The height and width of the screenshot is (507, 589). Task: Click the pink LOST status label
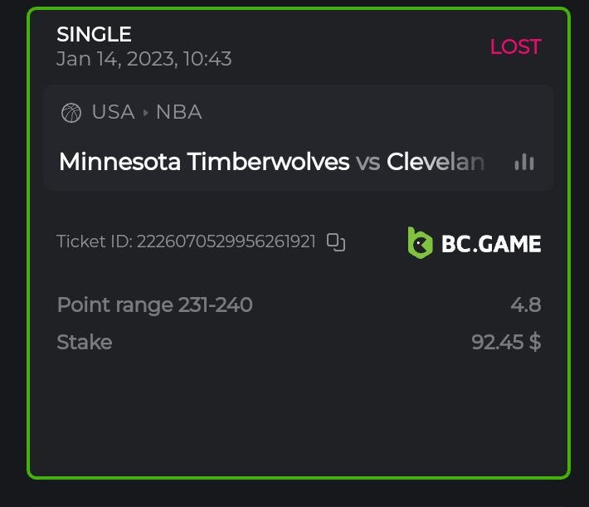515,46
